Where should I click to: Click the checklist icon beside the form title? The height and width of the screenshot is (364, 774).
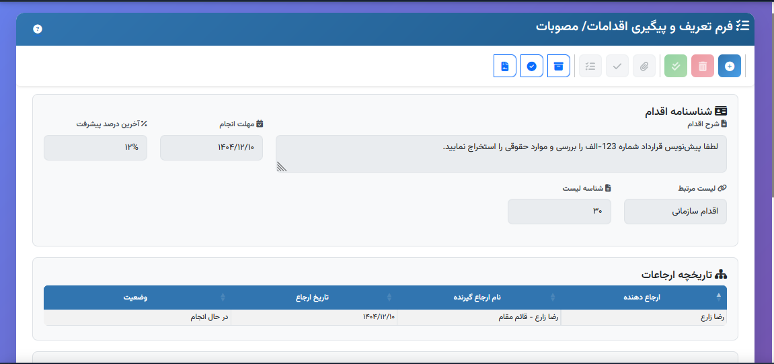point(742,26)
